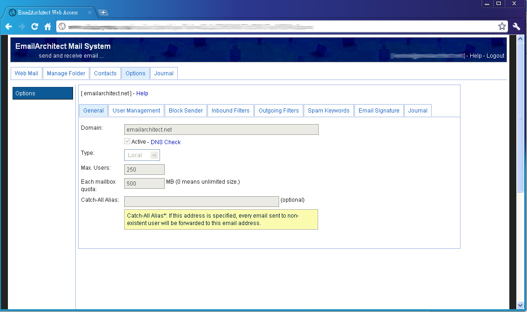Screen dimensions: 527x312
Task: Open the User Management sub-tab
Action: pos(136,111)
